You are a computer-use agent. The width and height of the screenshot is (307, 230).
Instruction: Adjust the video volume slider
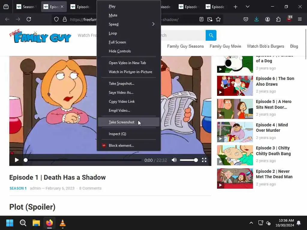coord(189,160)
